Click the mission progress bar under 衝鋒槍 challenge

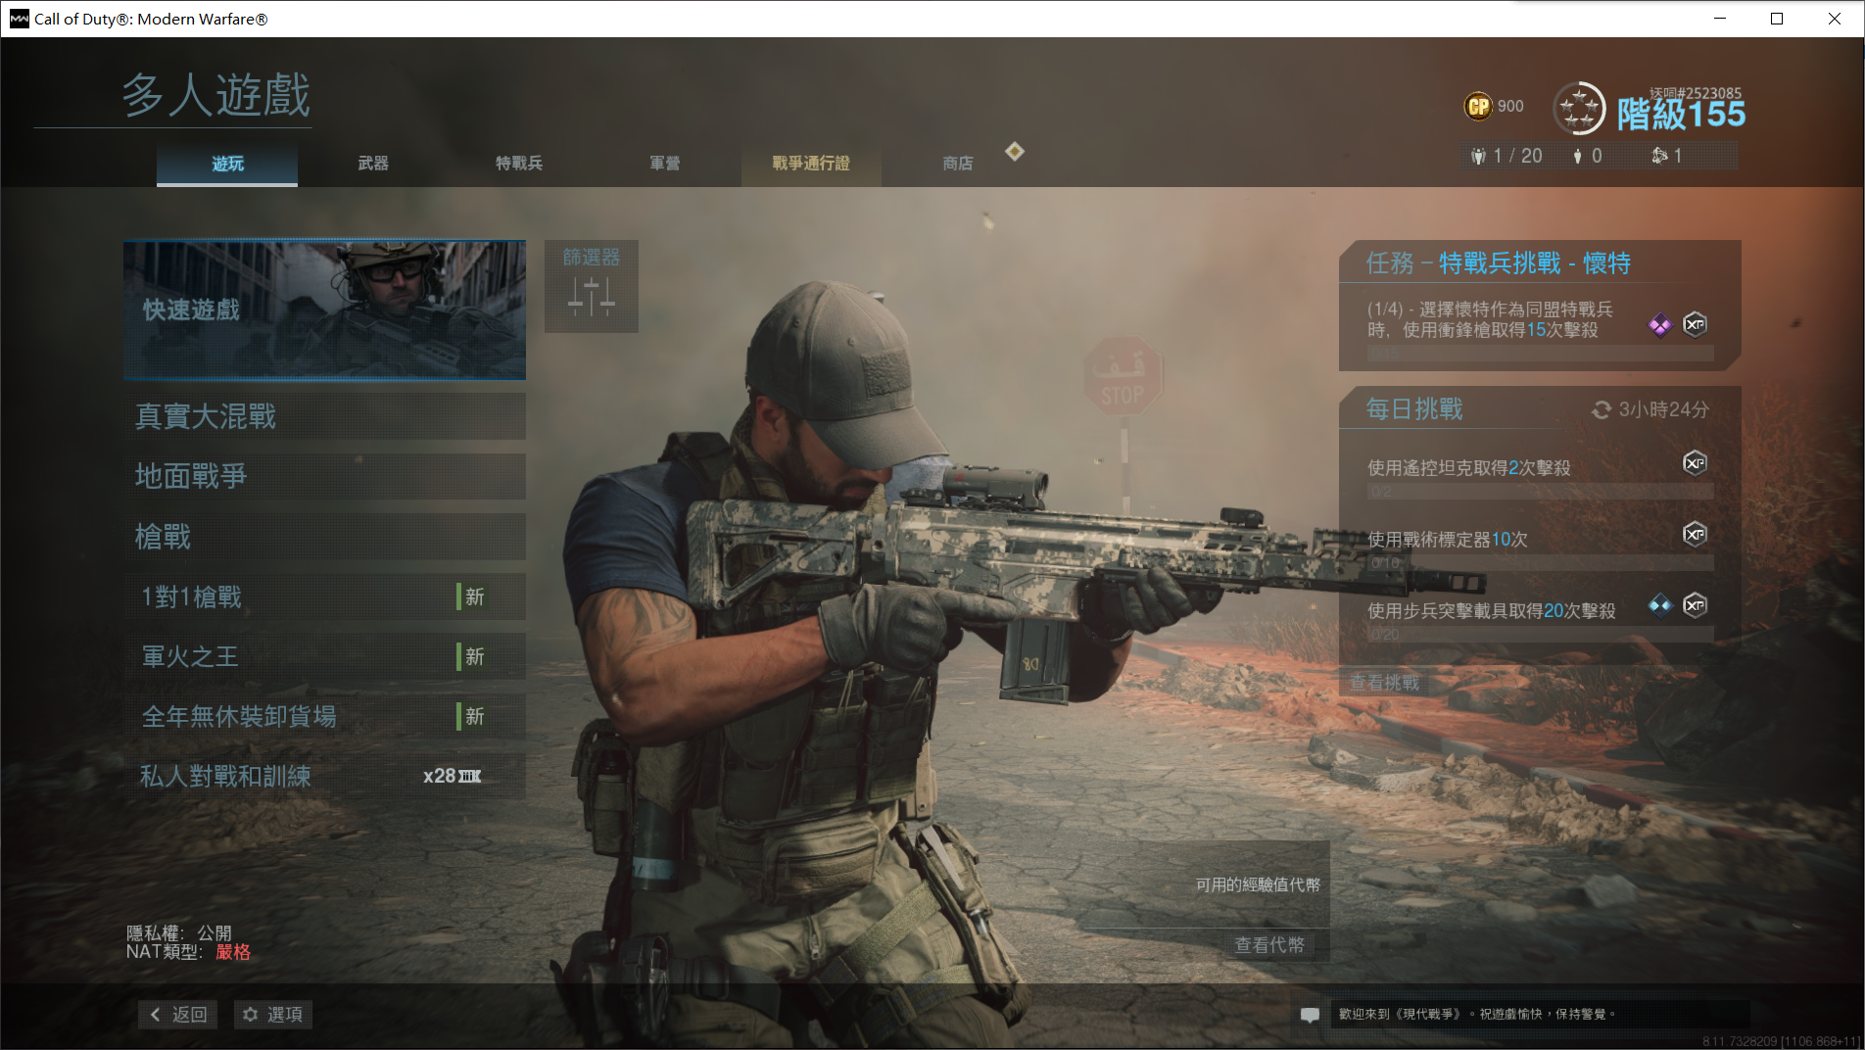pos(1540,353)
